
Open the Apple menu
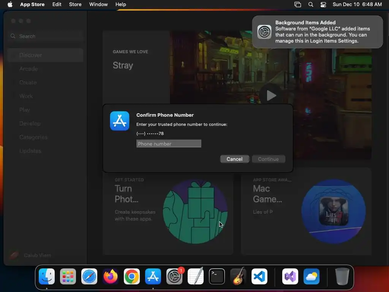point(10,4)
